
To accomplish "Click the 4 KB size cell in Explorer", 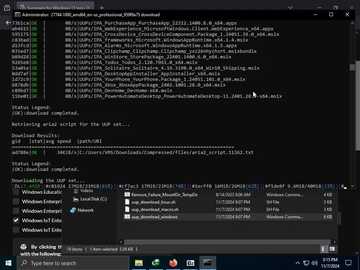I will point(328,195).
